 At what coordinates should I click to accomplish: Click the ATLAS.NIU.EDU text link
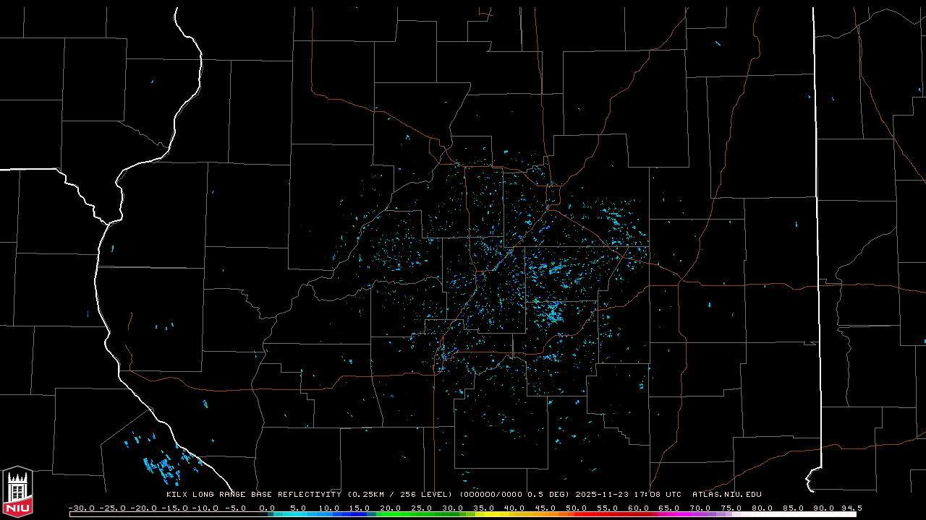[x=726, y=495]
